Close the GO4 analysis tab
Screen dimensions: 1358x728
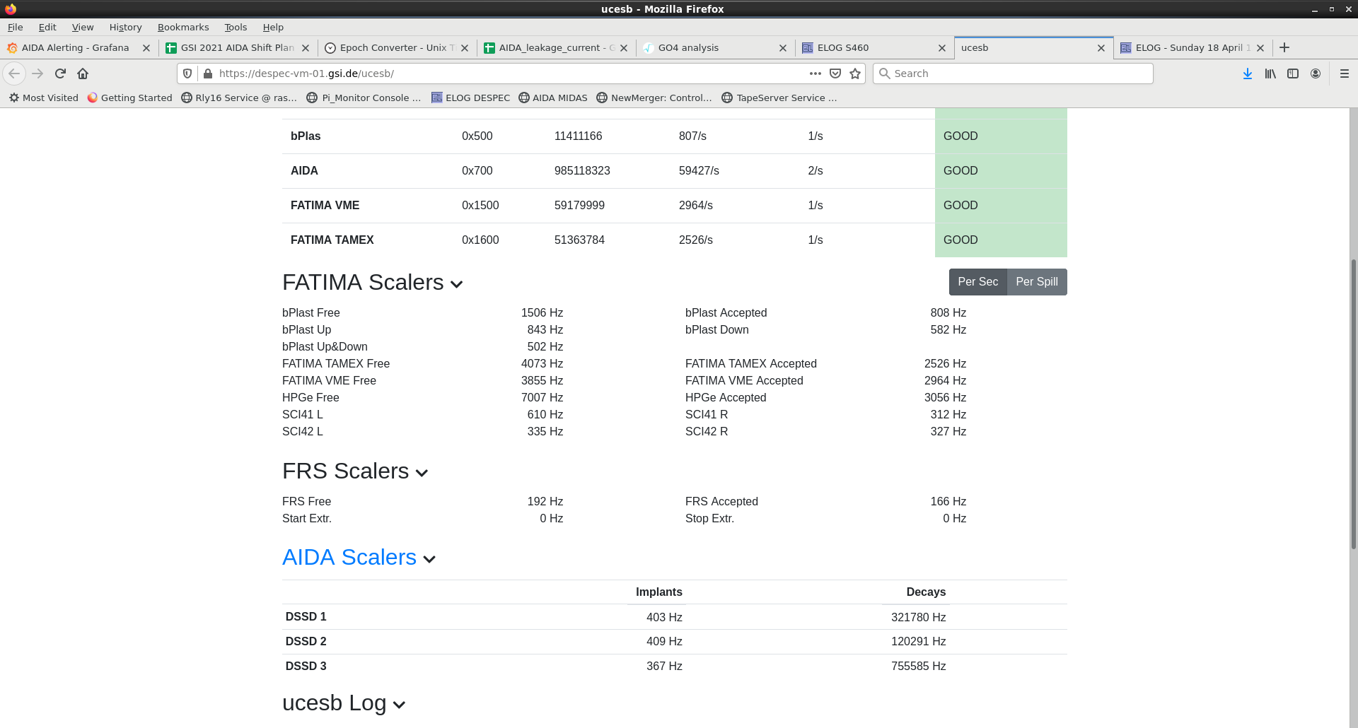click(783, 48)
